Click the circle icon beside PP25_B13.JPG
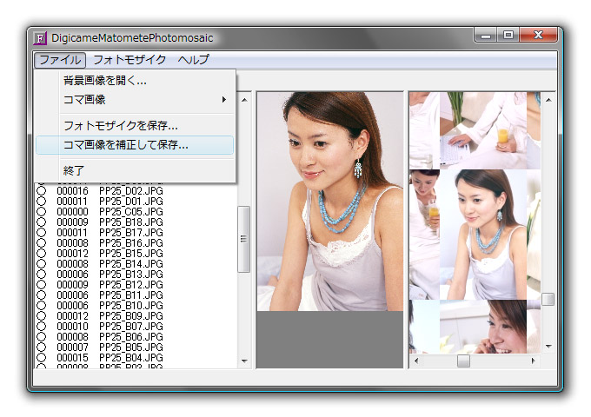 42,275
